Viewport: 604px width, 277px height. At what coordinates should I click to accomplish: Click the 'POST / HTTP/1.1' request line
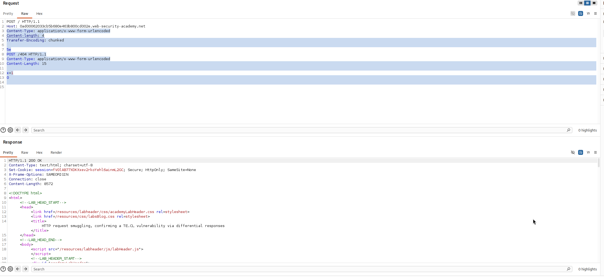(x=23, y=22)
